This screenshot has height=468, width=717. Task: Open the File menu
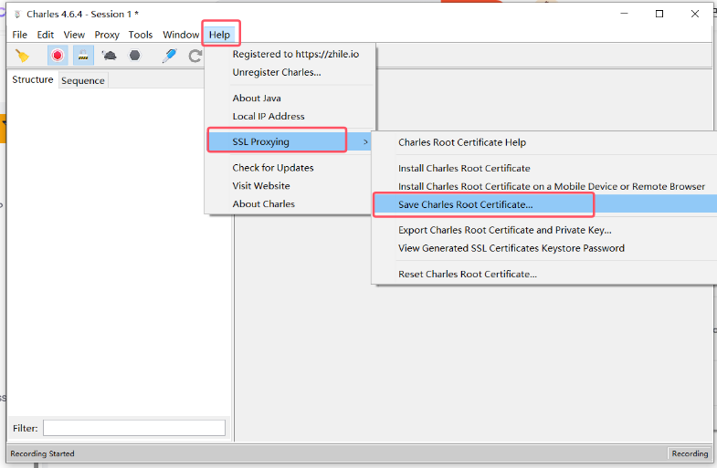[x=20, y=35]
